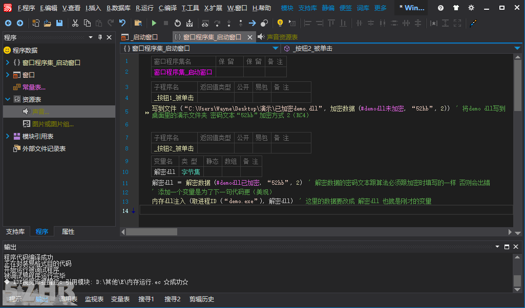Click the empty code line 14 input
Screen dimensions: 525x308
pos(326,210)
